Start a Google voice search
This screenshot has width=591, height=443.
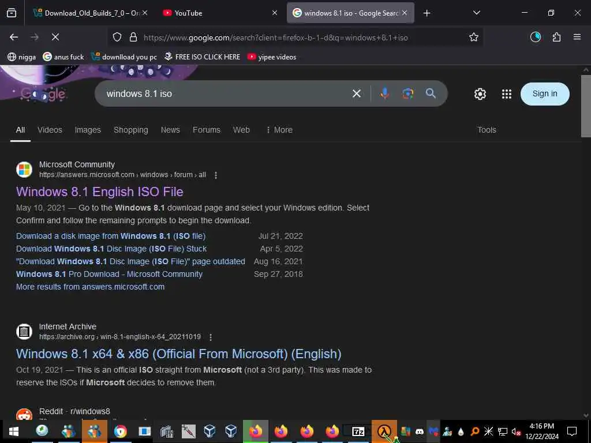384,93
